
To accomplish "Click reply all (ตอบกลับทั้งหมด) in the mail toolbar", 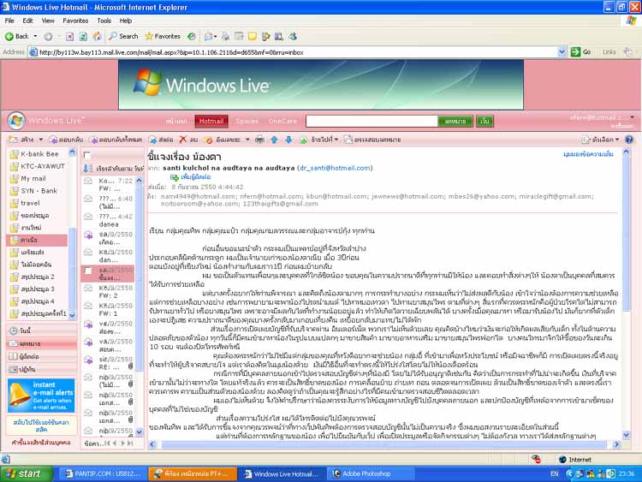I will coord(116,140).
